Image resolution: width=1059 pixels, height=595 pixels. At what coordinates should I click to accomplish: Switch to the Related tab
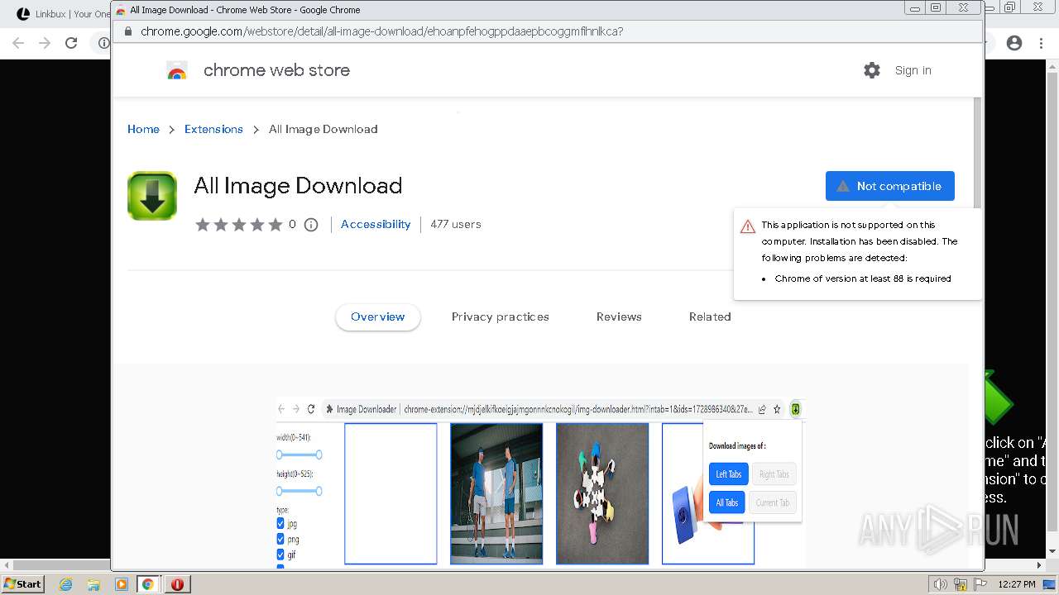(x=710, y=317)
